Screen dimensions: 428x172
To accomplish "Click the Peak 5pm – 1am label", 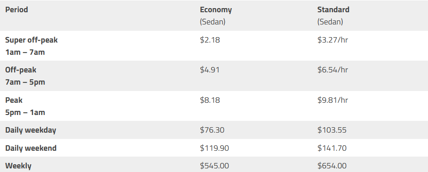I will (x=25, y=106).
